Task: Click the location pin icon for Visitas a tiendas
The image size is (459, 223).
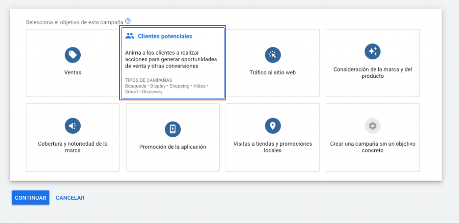Action: (x=273, y=126)
